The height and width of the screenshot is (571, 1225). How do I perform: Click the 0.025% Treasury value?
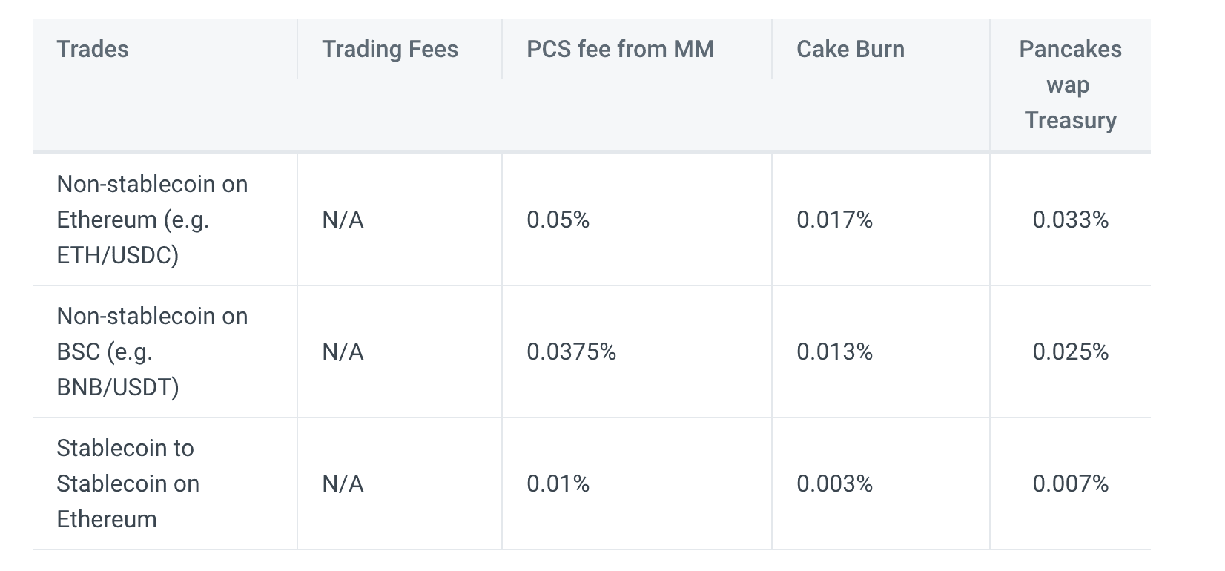coord(1070,352)
